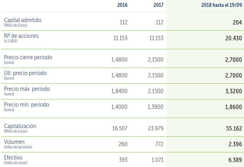Select the 'Últ. precio período' label
This screenshot has width=244, height=167.
25,73
